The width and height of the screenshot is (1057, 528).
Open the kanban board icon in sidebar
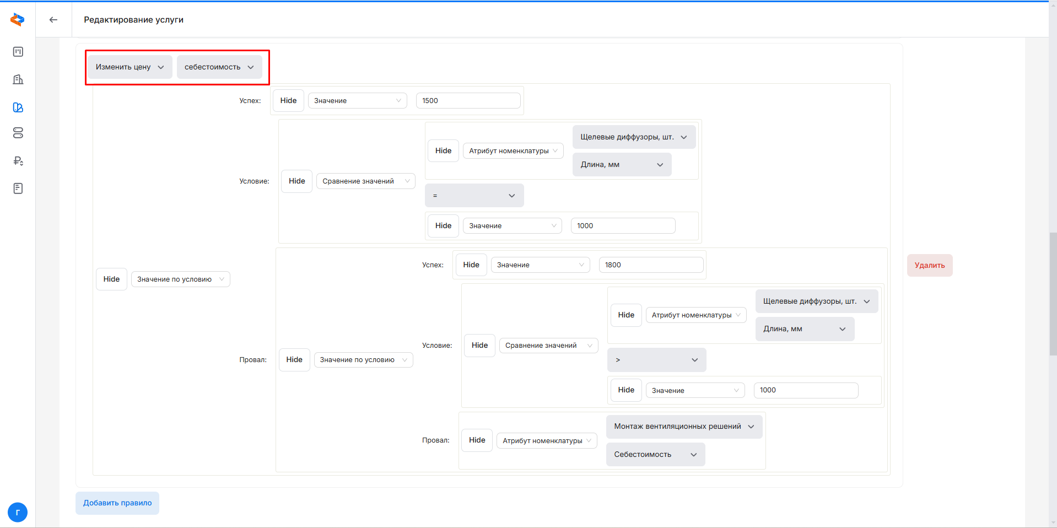click(x=18, y=52)
